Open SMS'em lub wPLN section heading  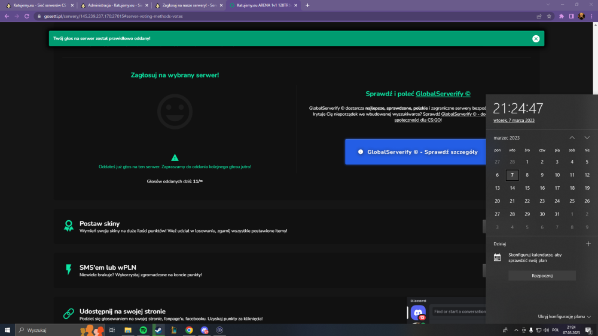point(108,267)
